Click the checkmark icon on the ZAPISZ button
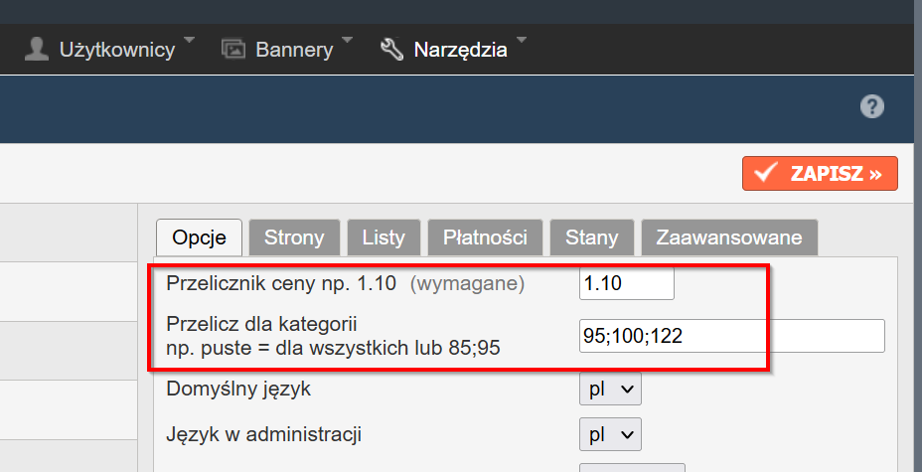922x472 pixels. click(x=766, y=174)
